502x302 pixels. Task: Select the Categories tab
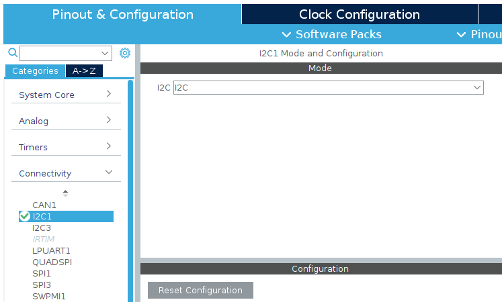pyautogui.click(x=35, y=71)
